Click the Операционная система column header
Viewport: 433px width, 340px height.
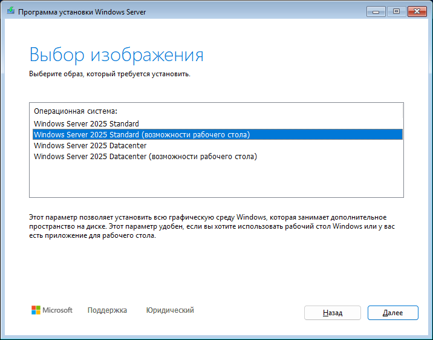[x=218, y=111]
